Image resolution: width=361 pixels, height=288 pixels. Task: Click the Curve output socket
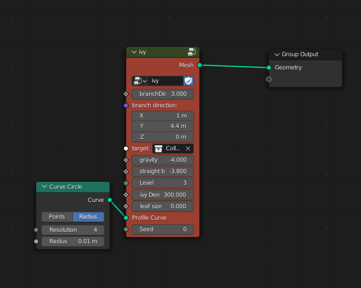[x=110, y=200]
